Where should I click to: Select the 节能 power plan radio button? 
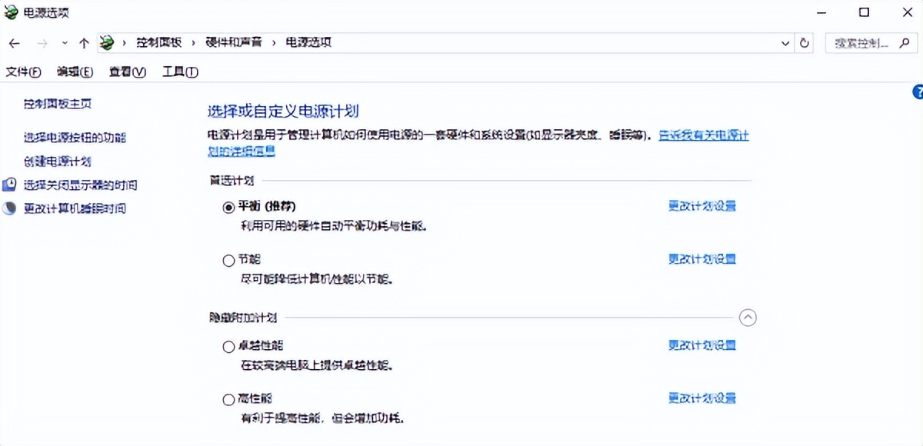pyautogui.click(x=228, y=261)
